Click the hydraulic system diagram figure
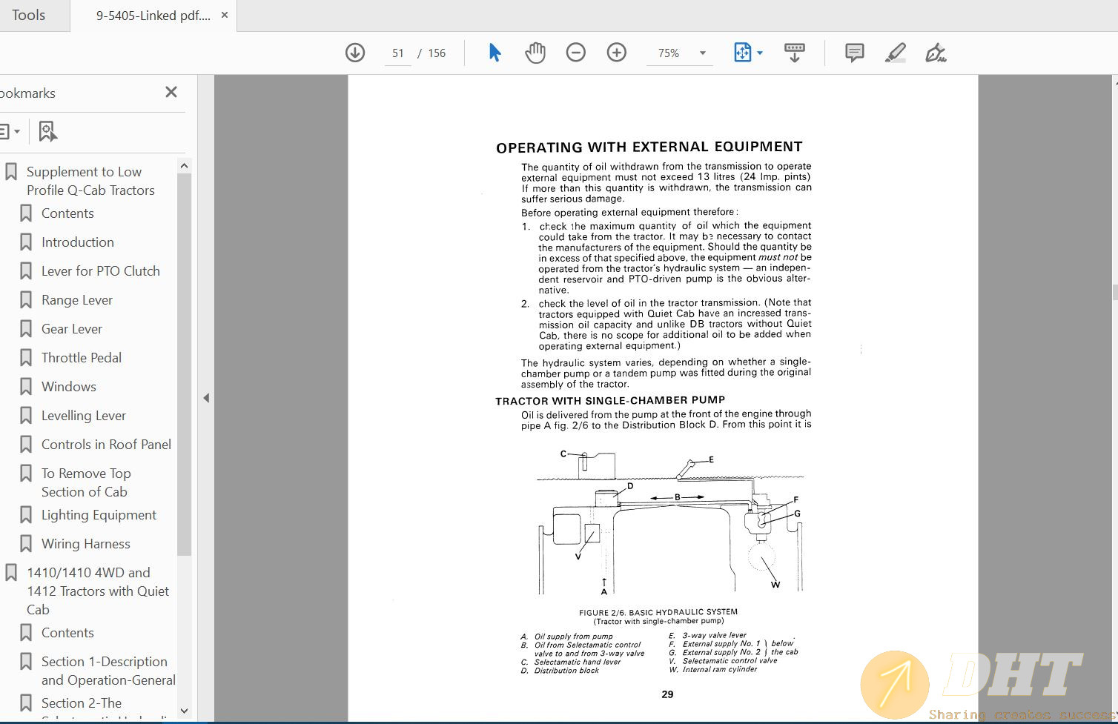 point(670,522)
